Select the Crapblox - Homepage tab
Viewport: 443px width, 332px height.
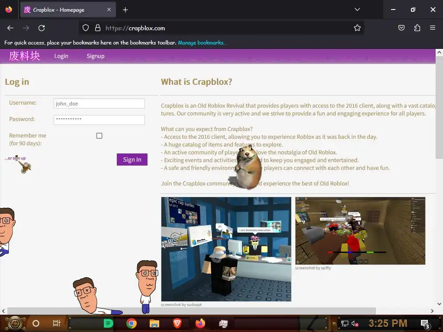[68, 10]
